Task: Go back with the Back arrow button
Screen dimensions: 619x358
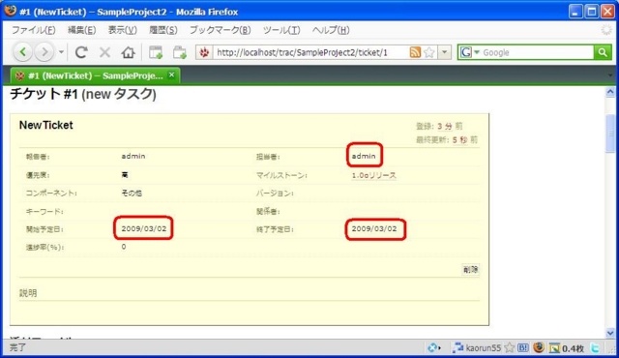Action: (23, 52)
